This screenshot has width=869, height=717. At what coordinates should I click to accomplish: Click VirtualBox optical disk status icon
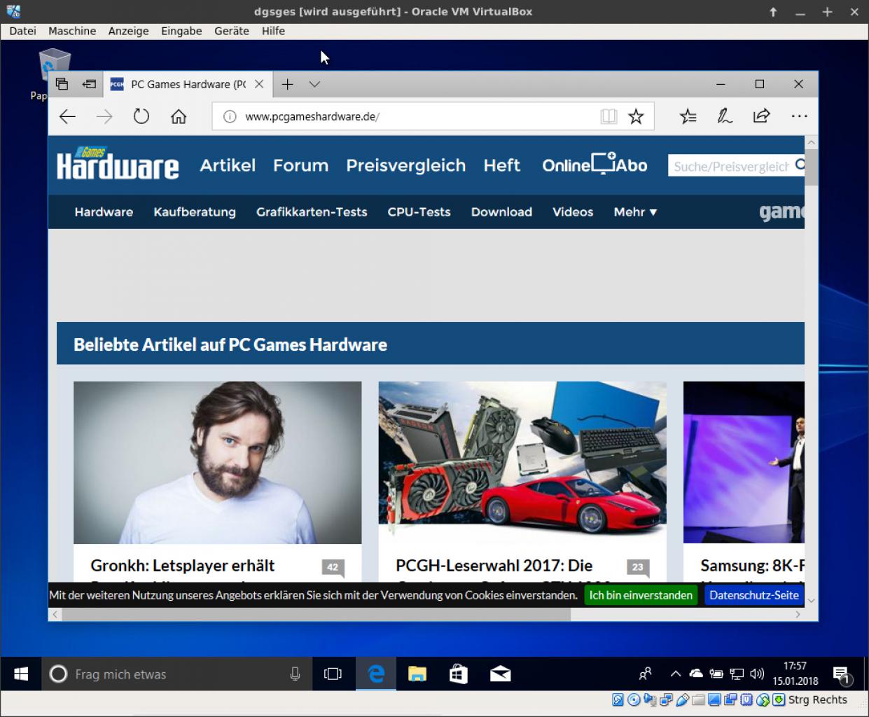633,699
